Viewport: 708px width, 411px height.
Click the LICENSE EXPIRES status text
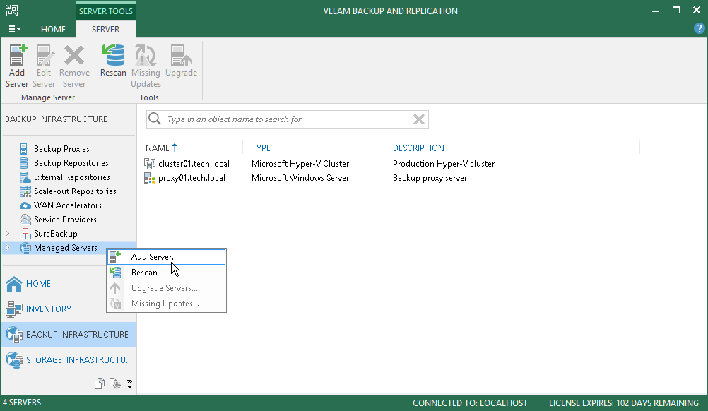click(624, 403)
